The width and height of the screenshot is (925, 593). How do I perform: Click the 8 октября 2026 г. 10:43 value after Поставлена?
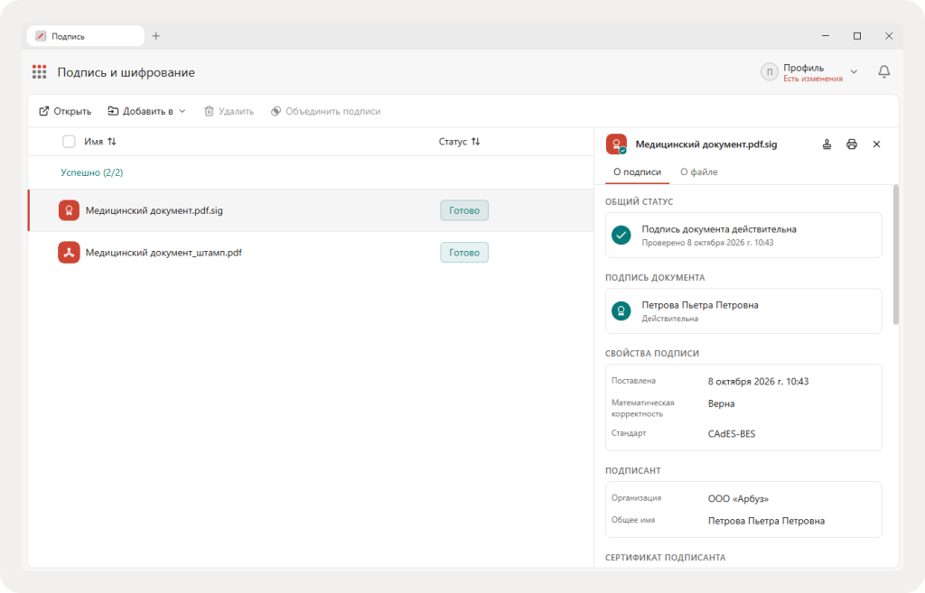(758, 382)
